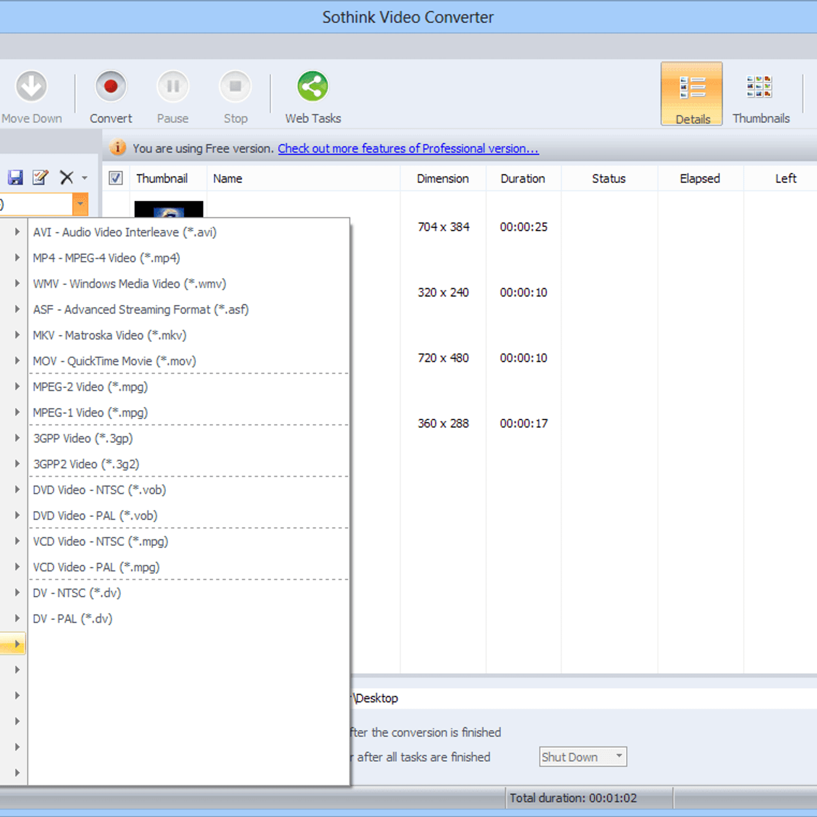Click the 00:00:25 duration cell
The image size is (817, 817).
[x=523, y=227]
